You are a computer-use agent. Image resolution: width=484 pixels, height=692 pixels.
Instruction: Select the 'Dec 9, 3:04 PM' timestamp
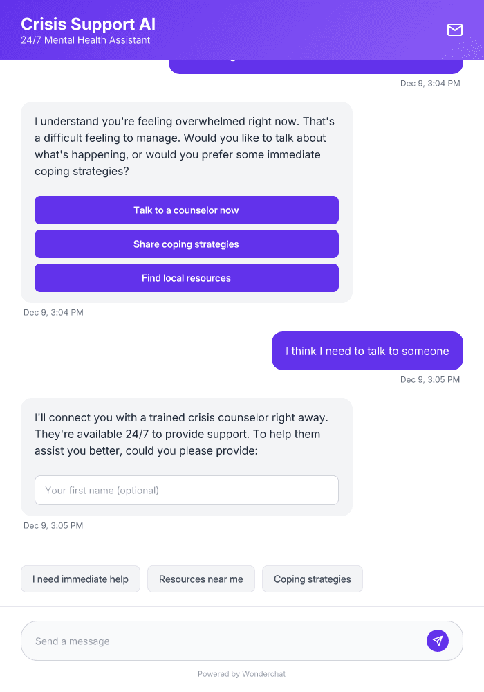[x=53, y=312]
